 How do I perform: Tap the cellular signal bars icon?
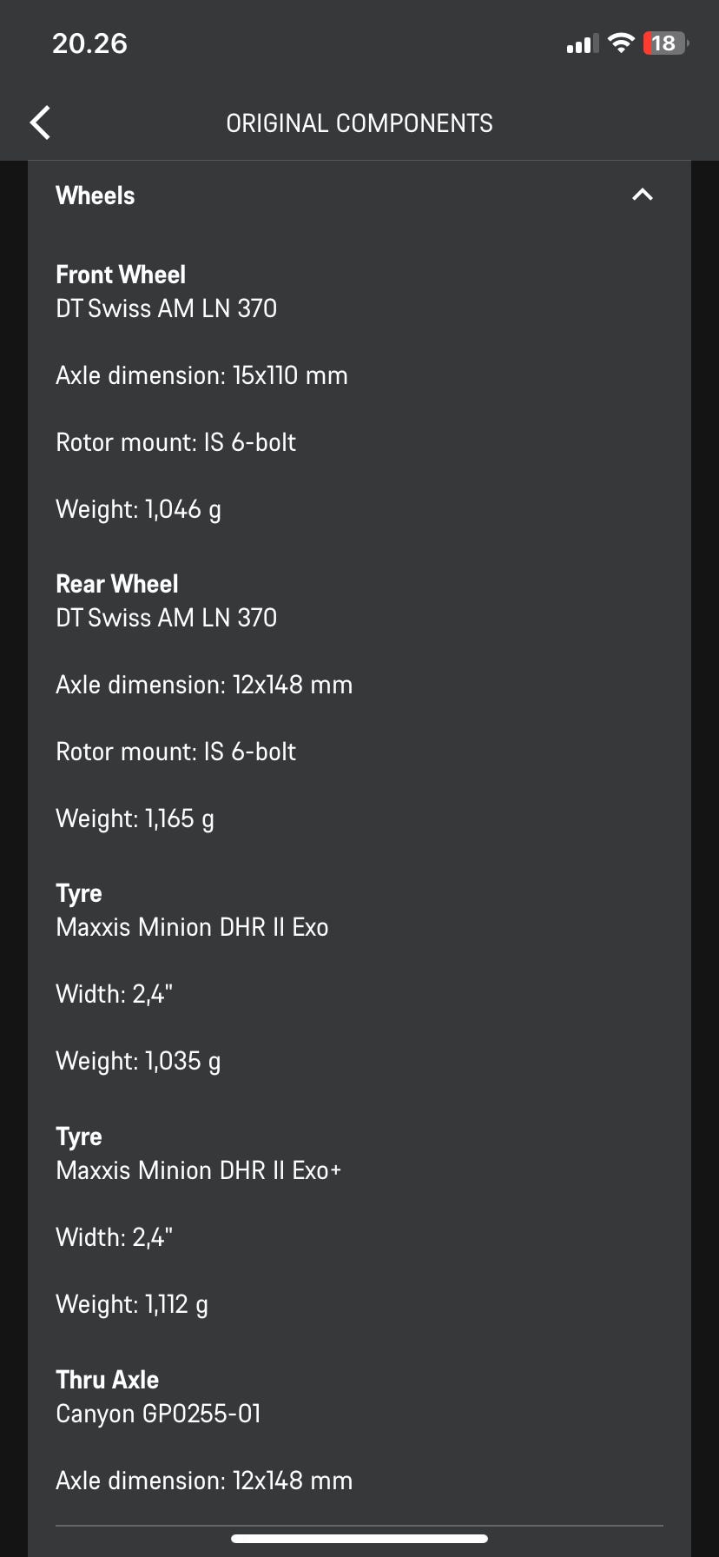pos(582,43)
